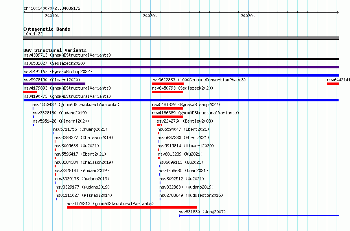This screenshot has width=350, height=231.
Task: Open nsv3328181 (Audano2019) label
Action: pos(82,170)
